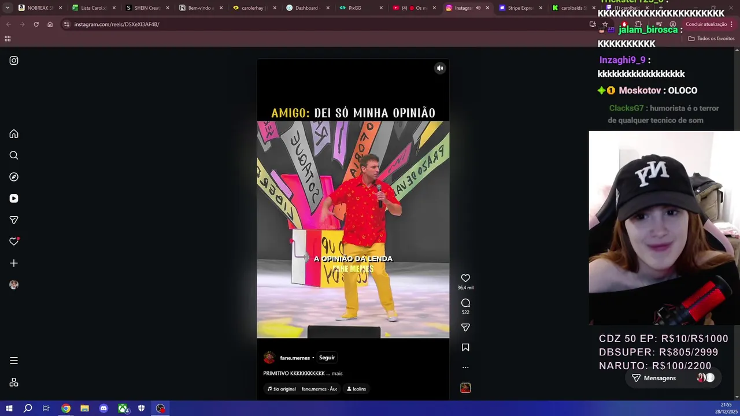Viewport: 740px width, 416px height.
Task: Click the Create plus icon
Action: 14,263
